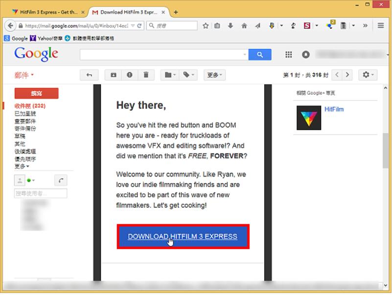Open the 已加星號 starred folder
Viewport: 392px width, 295px height.
coord(25,114)
